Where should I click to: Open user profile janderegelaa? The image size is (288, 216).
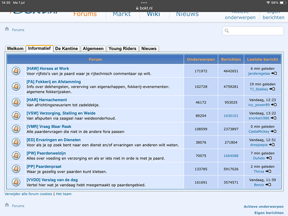259,74
